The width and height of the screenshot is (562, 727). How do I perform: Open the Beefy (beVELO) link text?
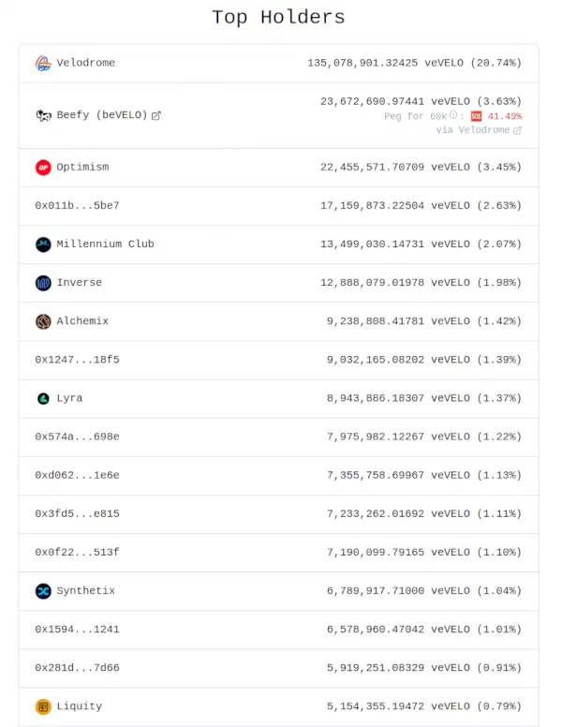(101, 115)
